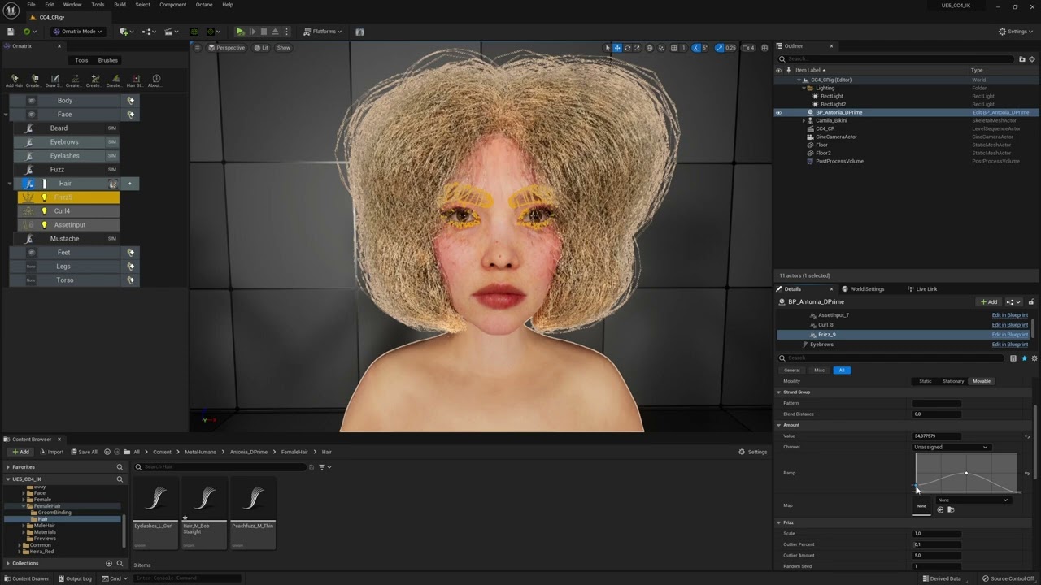This screenshot has width=1041, height=585.
Task: Collapse the Strand Group section
Action: pyautogui.click(x=779, y=392)
